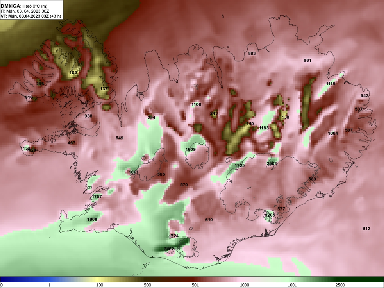Select the 537 map value

coord(359,109)
